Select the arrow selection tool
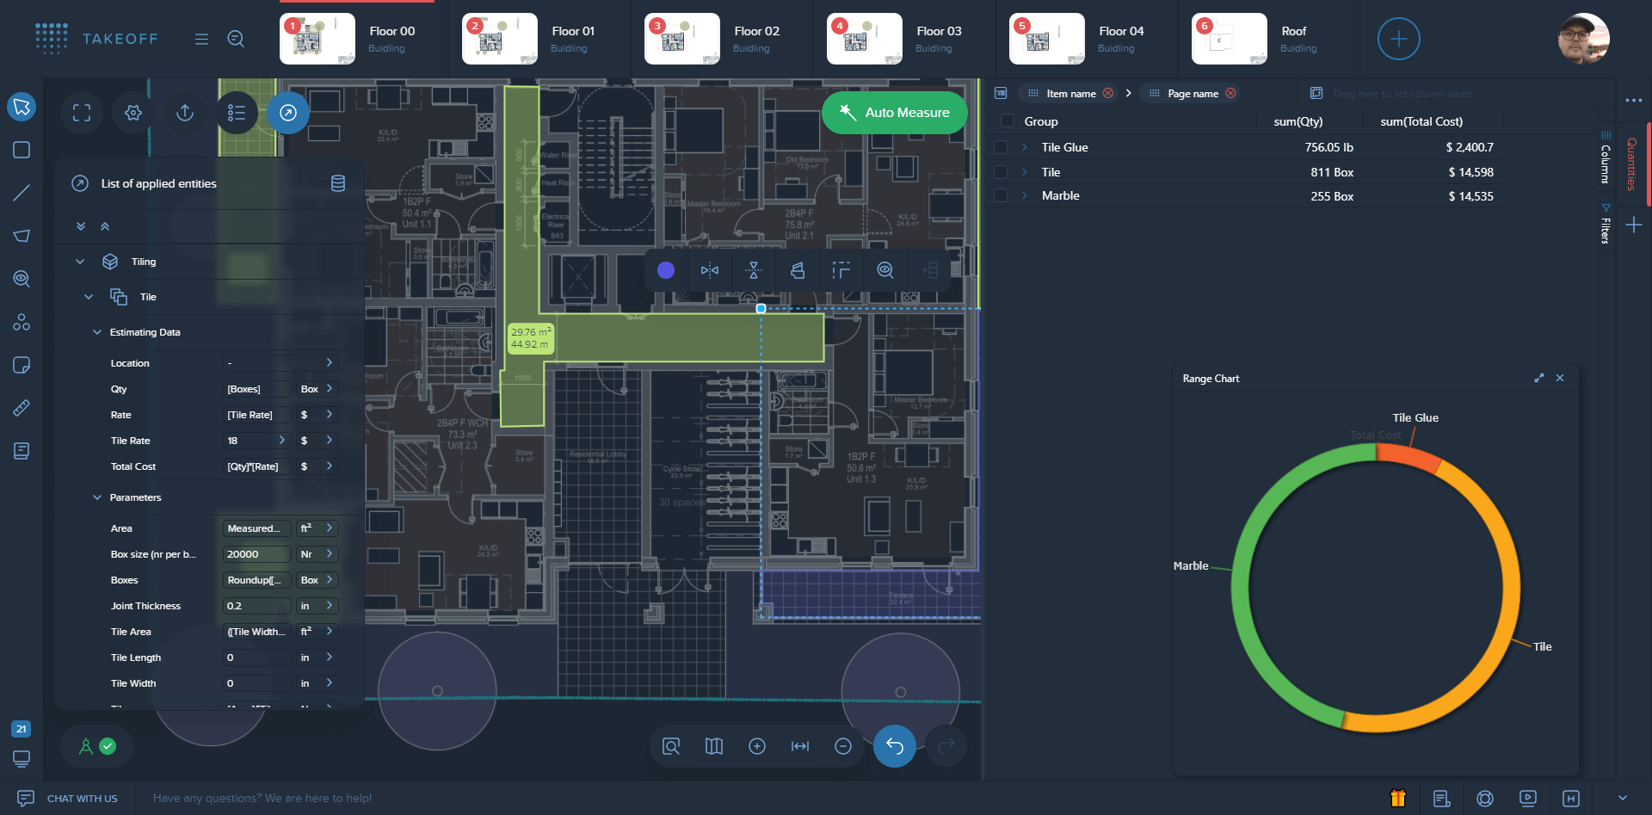Screen dimensions: 1652x815 [22, 107]
